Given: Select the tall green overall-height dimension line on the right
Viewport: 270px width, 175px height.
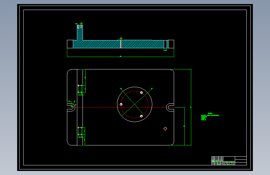Looking at the screenshot, I should (x=191, y=107).
